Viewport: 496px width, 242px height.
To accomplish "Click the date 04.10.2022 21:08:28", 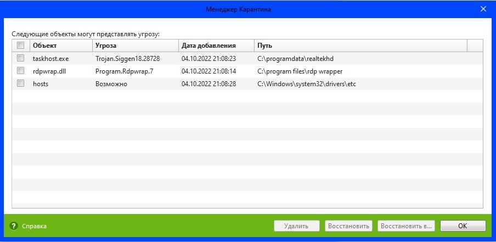I will point(208,84).
